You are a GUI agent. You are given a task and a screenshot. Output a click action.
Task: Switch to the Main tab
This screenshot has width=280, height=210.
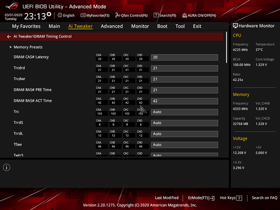point(54,26)
